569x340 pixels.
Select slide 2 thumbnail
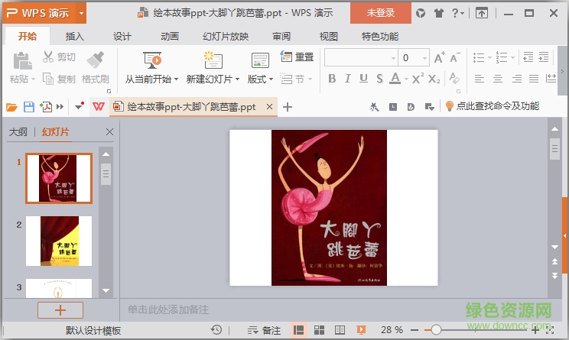point(59,241)
